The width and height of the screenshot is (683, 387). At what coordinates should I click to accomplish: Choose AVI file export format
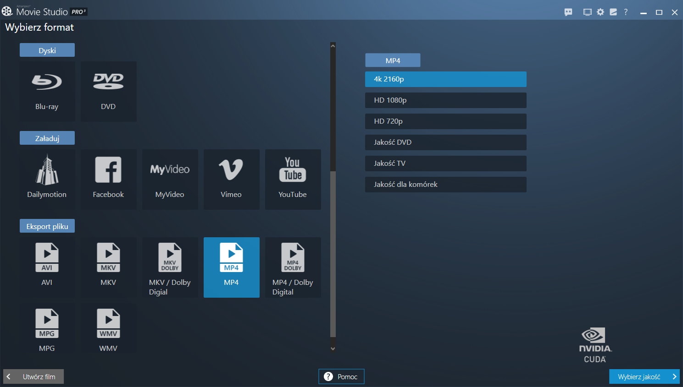click(47, 267)
